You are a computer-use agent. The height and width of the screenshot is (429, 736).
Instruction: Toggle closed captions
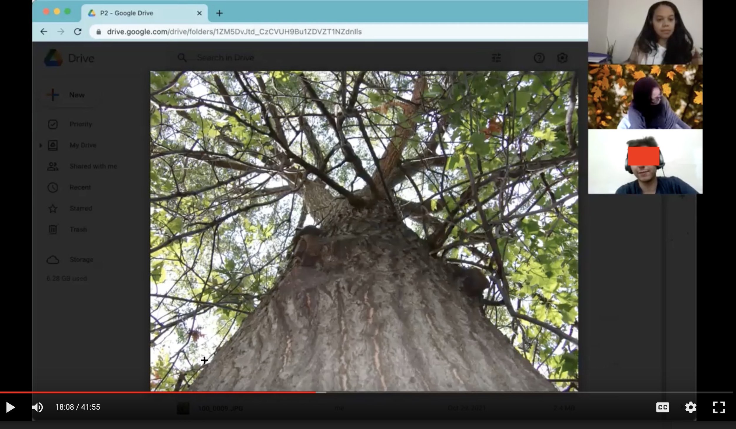click(x=662, y=407)
